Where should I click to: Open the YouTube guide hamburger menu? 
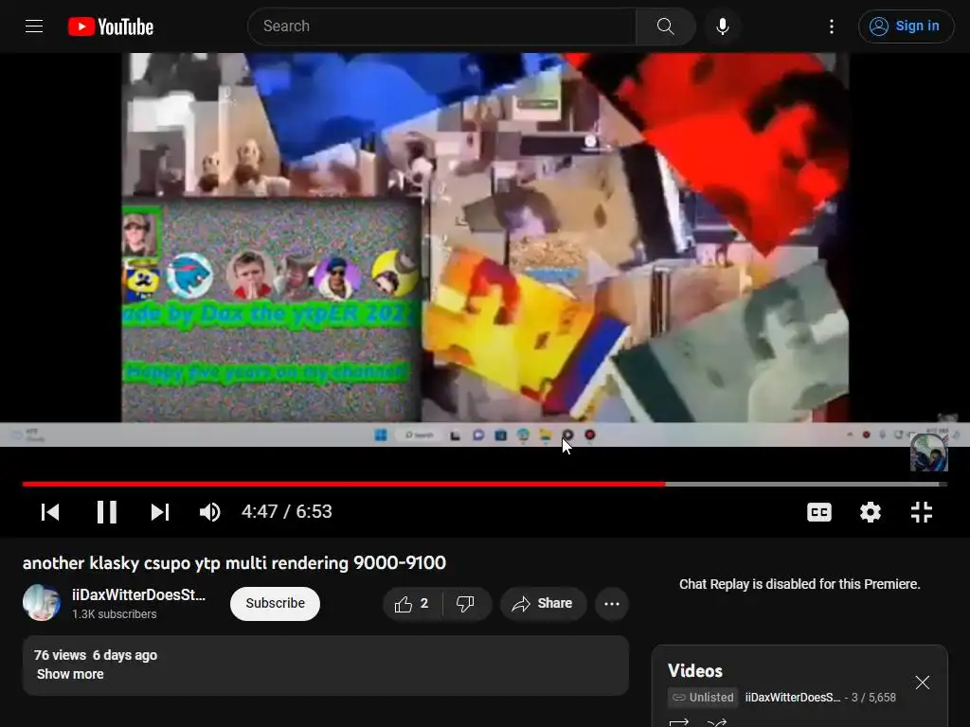point(34,26)
